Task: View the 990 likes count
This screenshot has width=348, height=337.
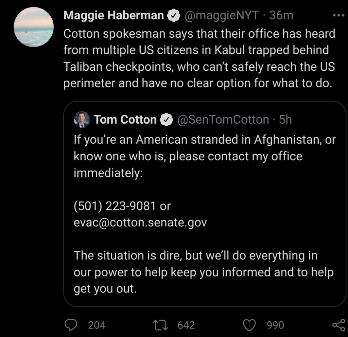Action: click(x=275, y=325)
